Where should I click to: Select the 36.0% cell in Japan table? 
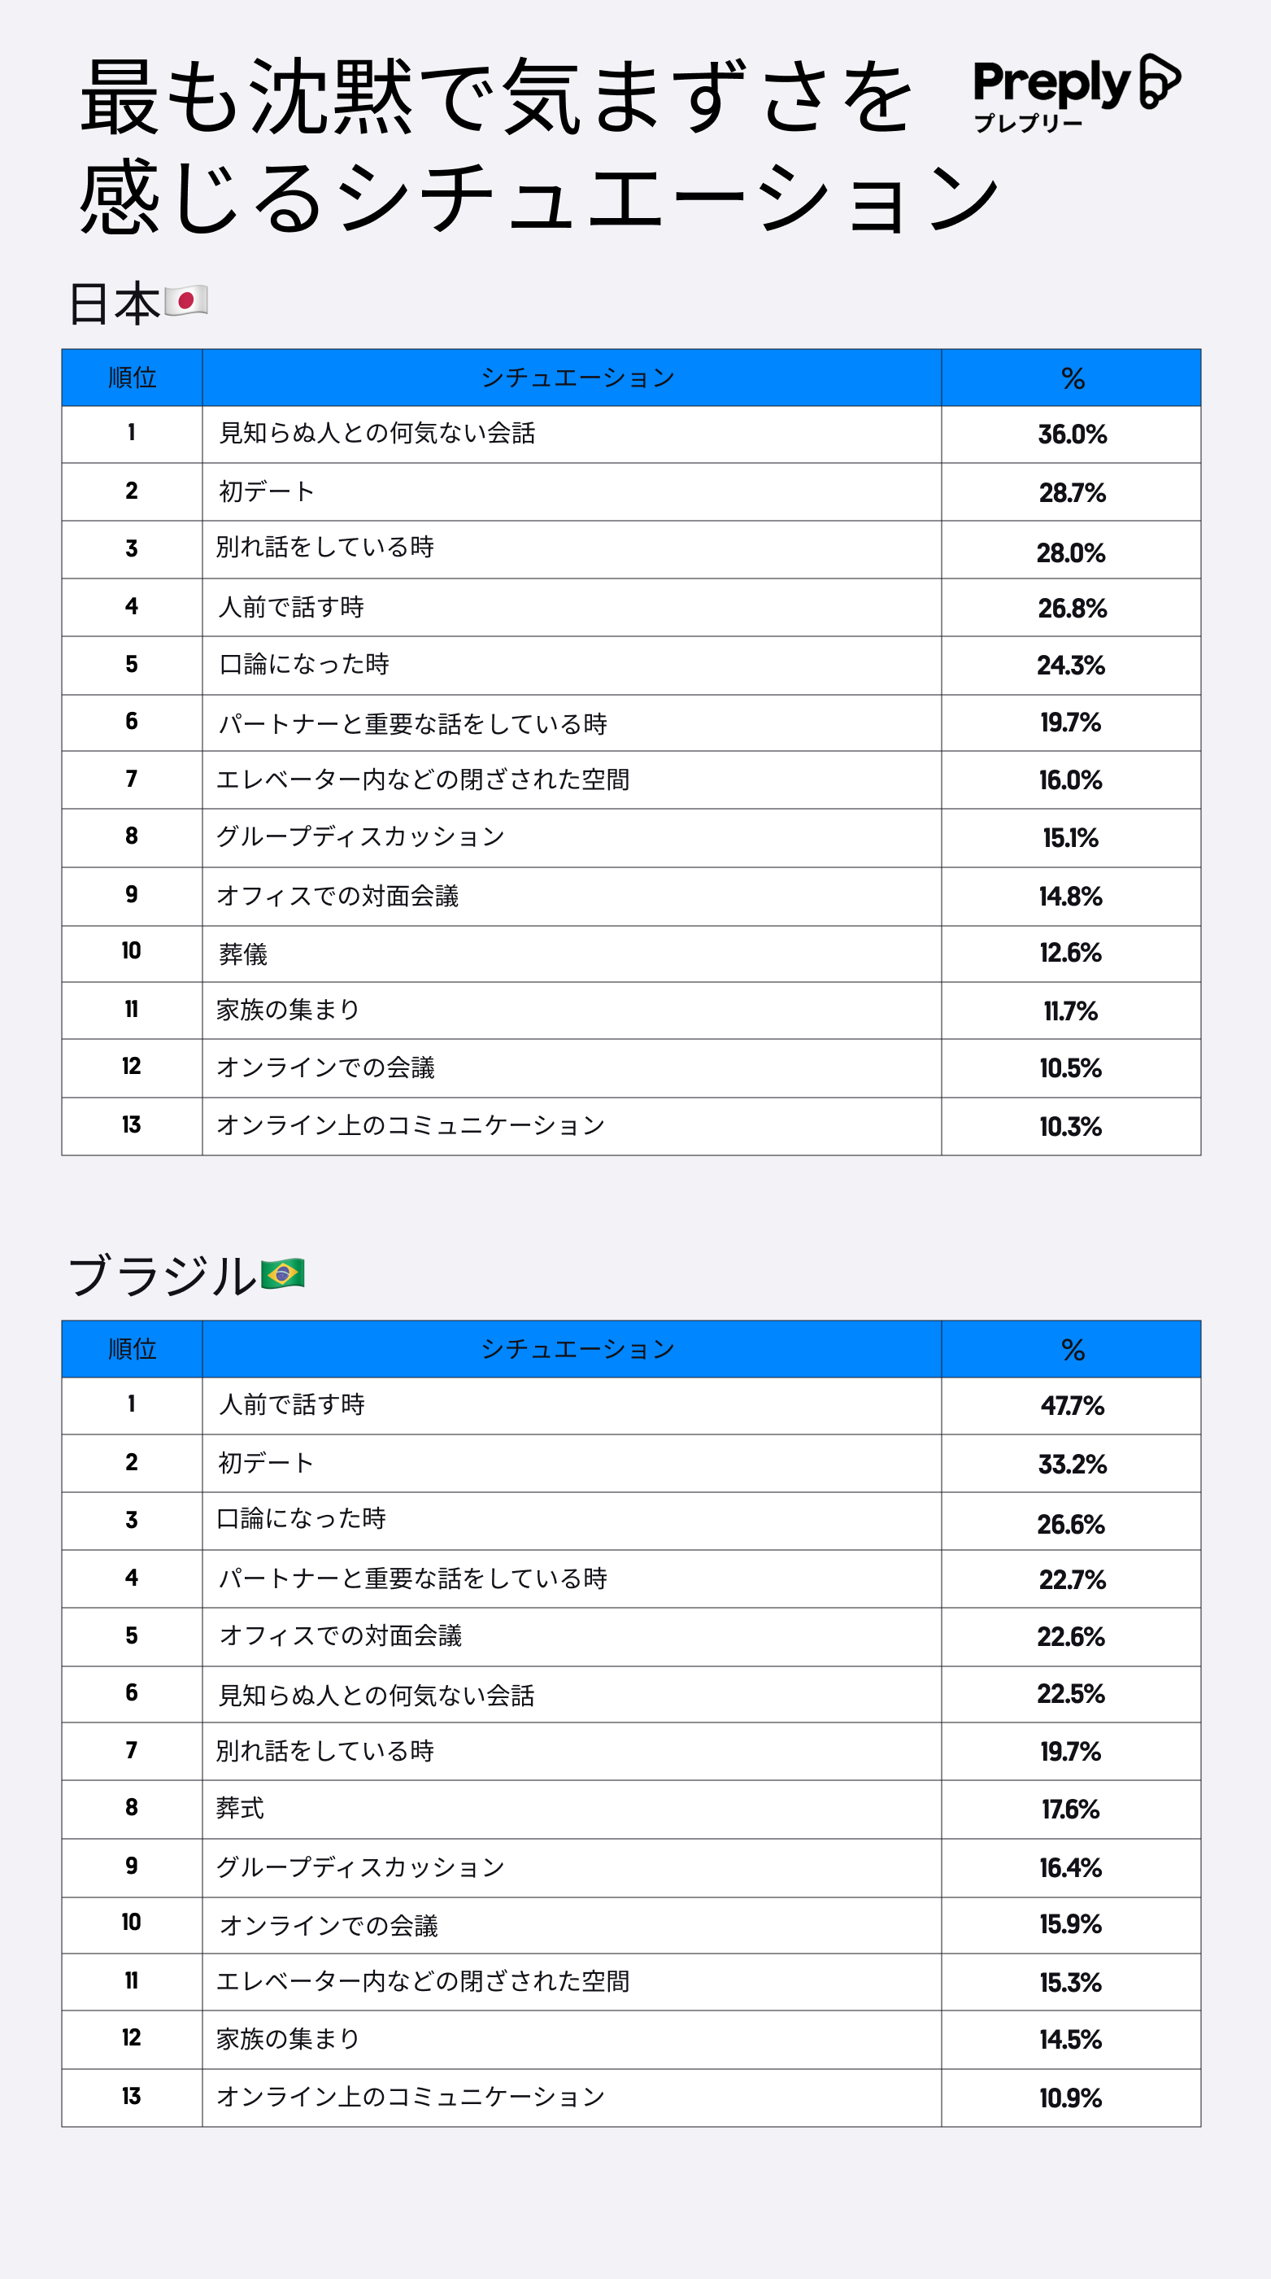click(x=1072, y=434)
